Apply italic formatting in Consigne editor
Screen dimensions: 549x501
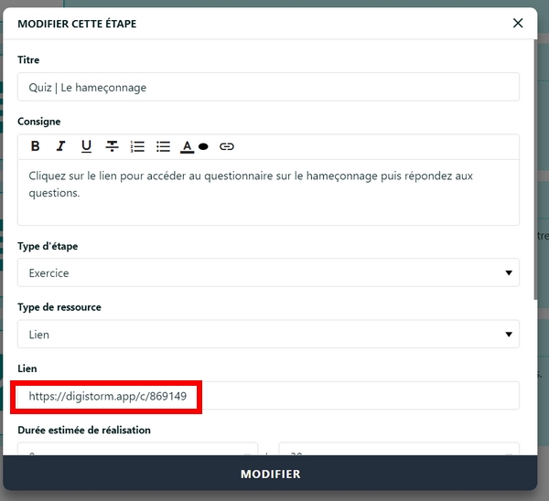[60, 146]
